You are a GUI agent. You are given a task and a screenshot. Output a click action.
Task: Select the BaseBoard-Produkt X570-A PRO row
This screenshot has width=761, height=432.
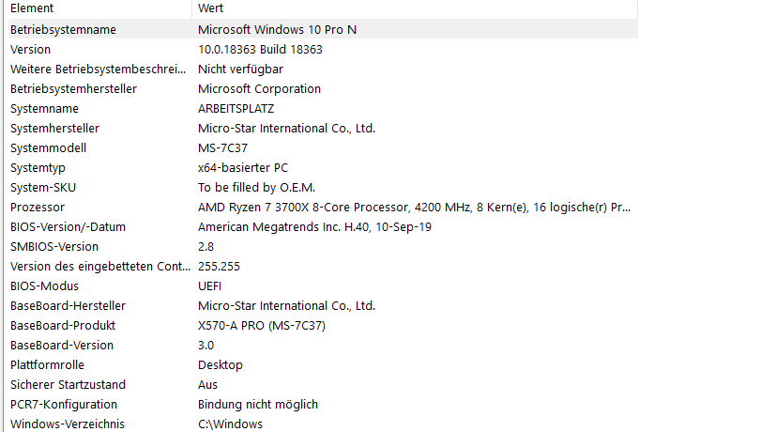click(323, 326)
